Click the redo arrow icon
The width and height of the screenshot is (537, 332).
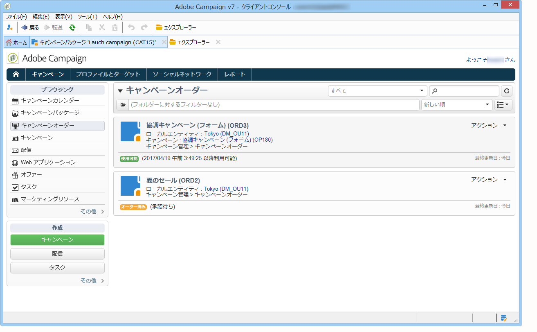(x=144, y=28)
